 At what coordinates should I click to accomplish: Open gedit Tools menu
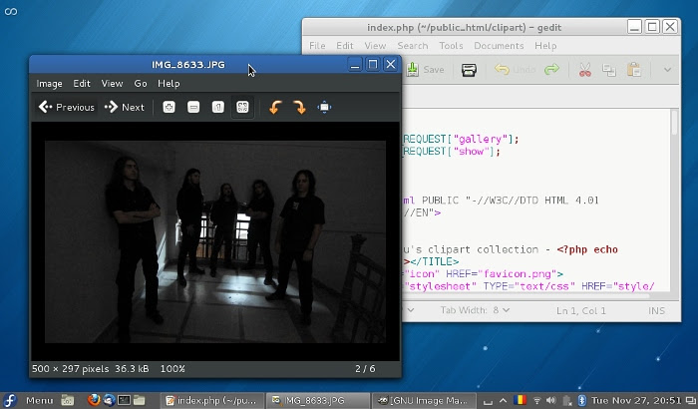coord(451,46)
